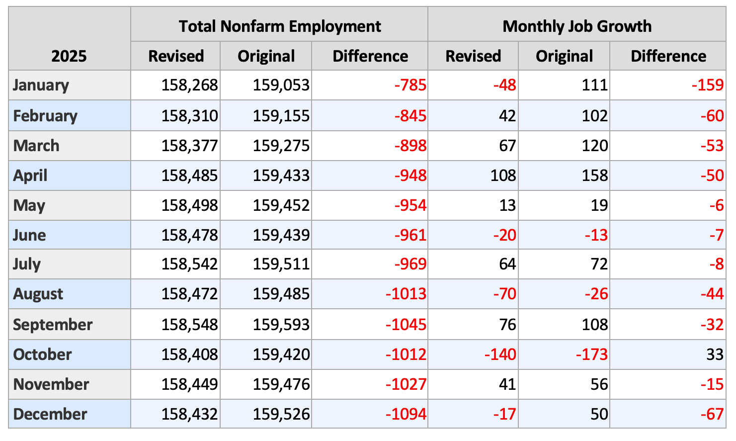The height and width of the screenshot is (441, 736).
Task: Click the -173 October original growth cell
Action: [591, 354]
